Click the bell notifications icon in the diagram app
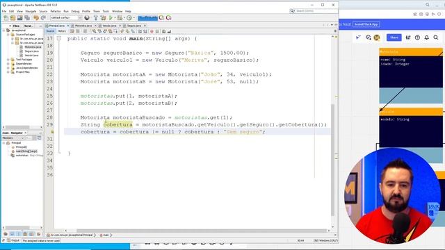 426,37
